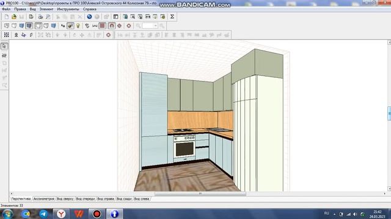Open the Windows Start button
The width and height of the screenshot is (391, 219).
[x=8, y=214]
